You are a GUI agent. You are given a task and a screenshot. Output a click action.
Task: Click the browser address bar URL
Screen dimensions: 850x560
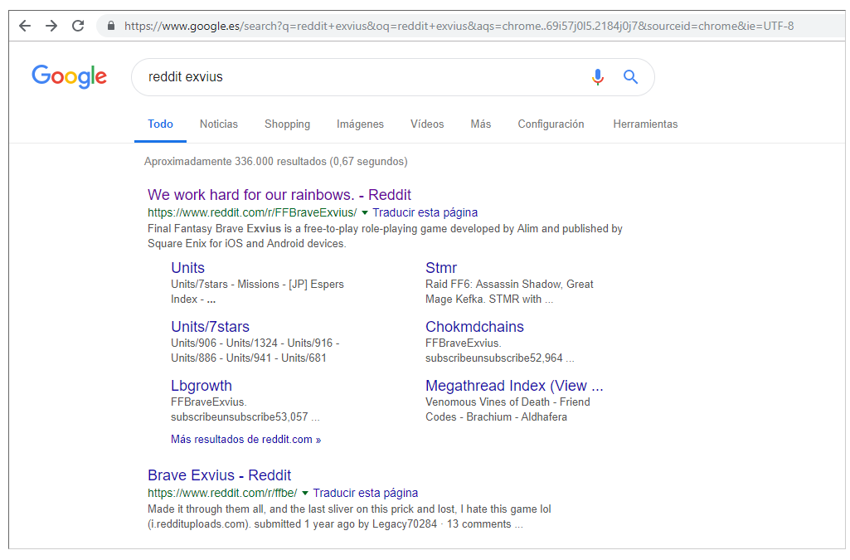(459, 26)
